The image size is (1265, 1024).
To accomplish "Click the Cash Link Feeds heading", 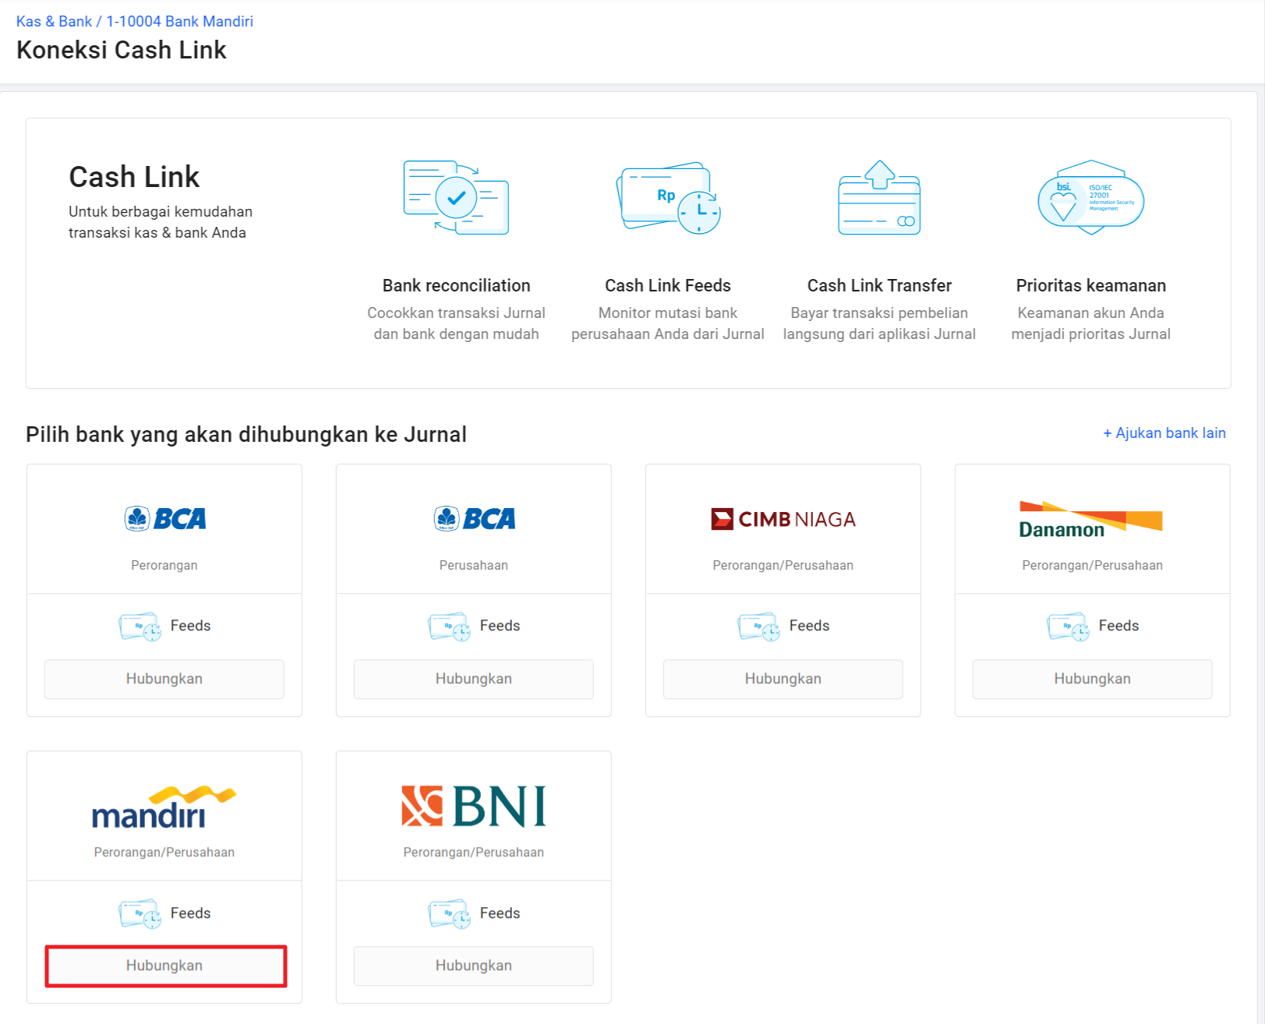I will tap(668, 285).
